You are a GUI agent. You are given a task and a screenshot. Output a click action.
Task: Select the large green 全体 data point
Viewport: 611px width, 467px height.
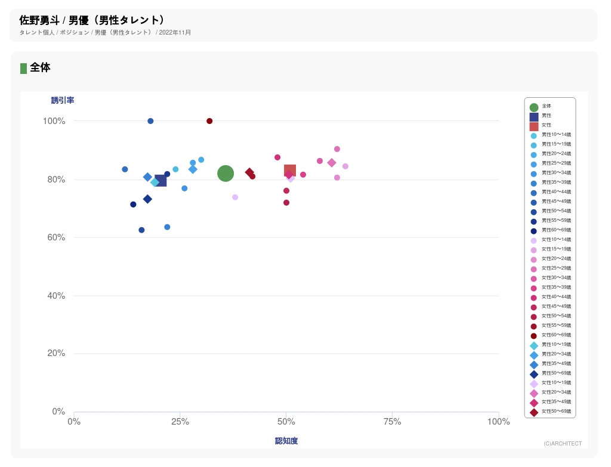pos(226,174)
